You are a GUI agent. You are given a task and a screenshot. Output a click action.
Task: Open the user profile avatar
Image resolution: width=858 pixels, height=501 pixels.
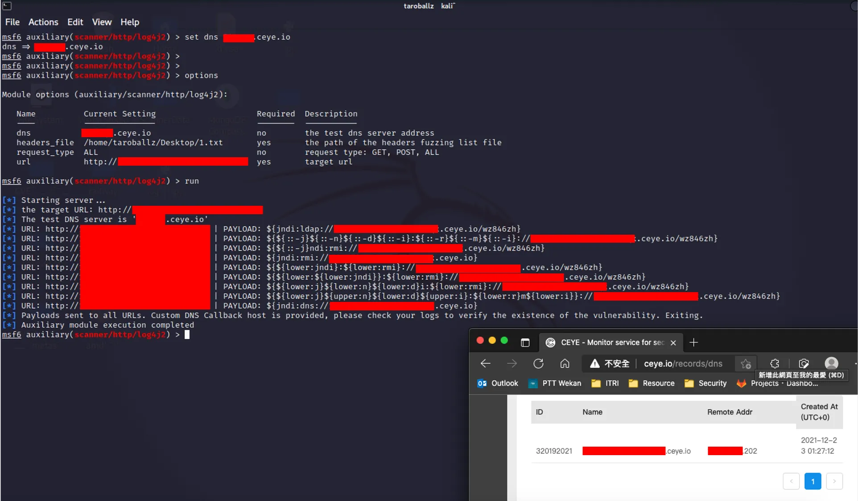(831, 364)
